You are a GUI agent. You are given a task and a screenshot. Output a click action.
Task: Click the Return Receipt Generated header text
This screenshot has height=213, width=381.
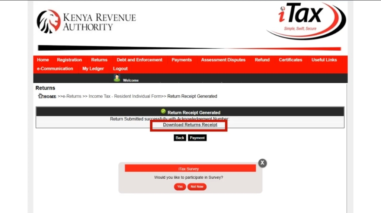point(194,112)
